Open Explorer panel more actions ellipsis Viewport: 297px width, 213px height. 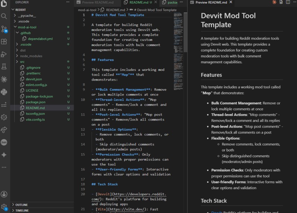click(68, 2)
